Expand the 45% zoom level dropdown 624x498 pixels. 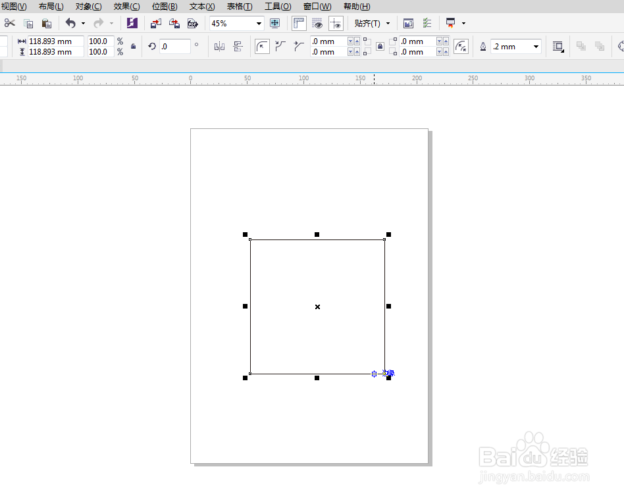(259, 24)
